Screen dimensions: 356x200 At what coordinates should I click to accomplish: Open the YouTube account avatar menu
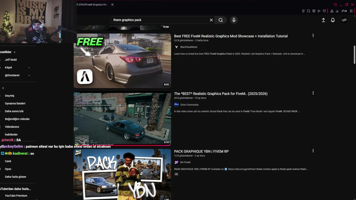pyautogui.click(x=344, y=20)
